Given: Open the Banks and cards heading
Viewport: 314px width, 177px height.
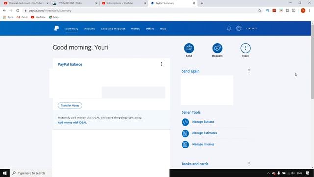Looking at the screenshot, I should [195, 164].
